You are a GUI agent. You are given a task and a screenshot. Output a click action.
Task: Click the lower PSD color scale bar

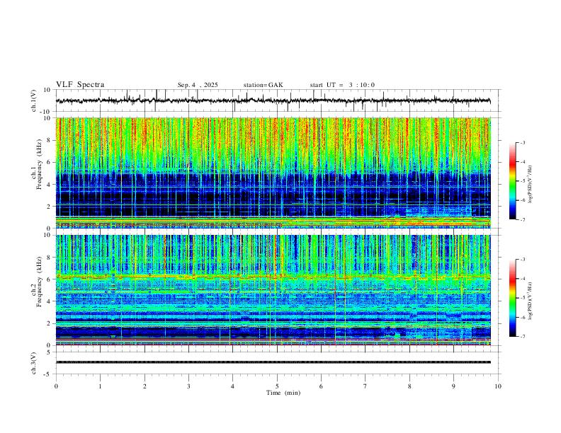click(x=513, y=298)
